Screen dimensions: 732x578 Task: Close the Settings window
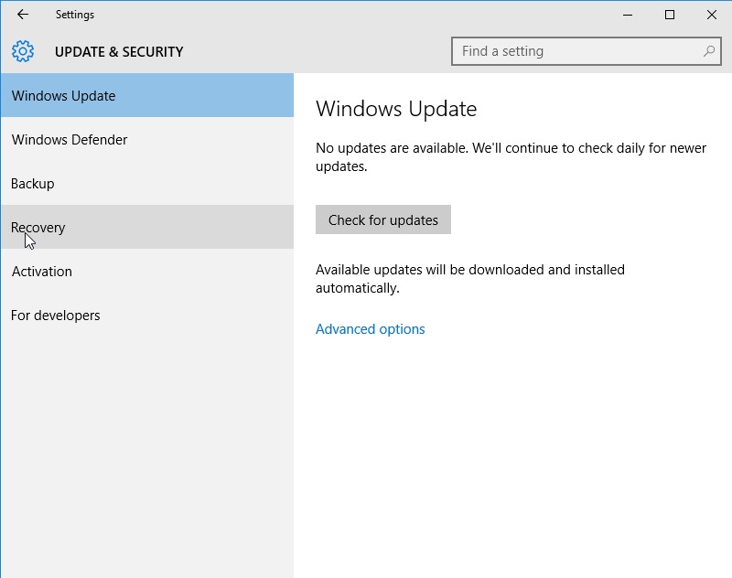(712, 15)
